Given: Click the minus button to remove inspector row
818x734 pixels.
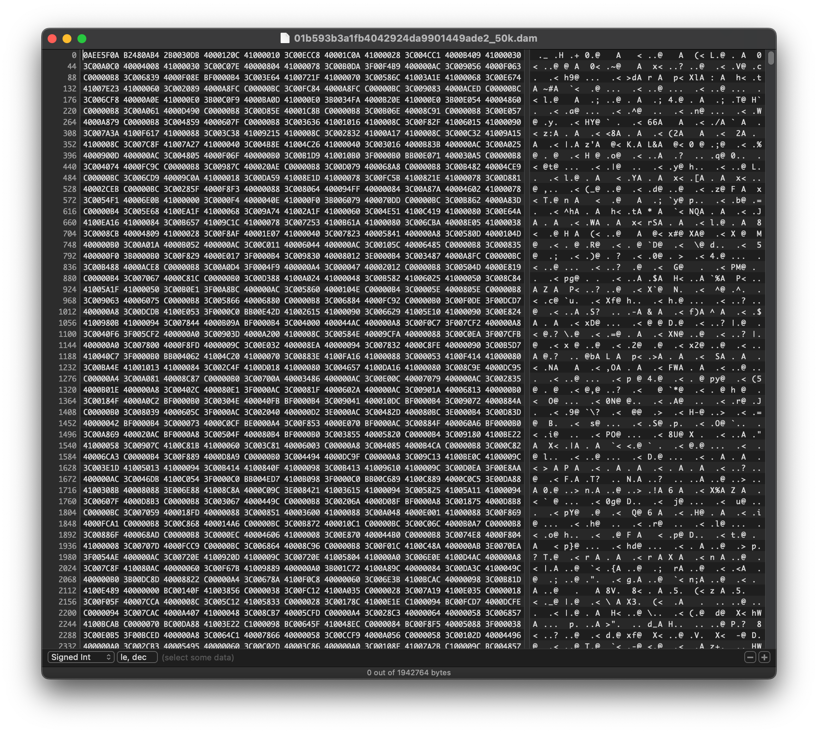Looking at the screenshot, I should (750, 657).
